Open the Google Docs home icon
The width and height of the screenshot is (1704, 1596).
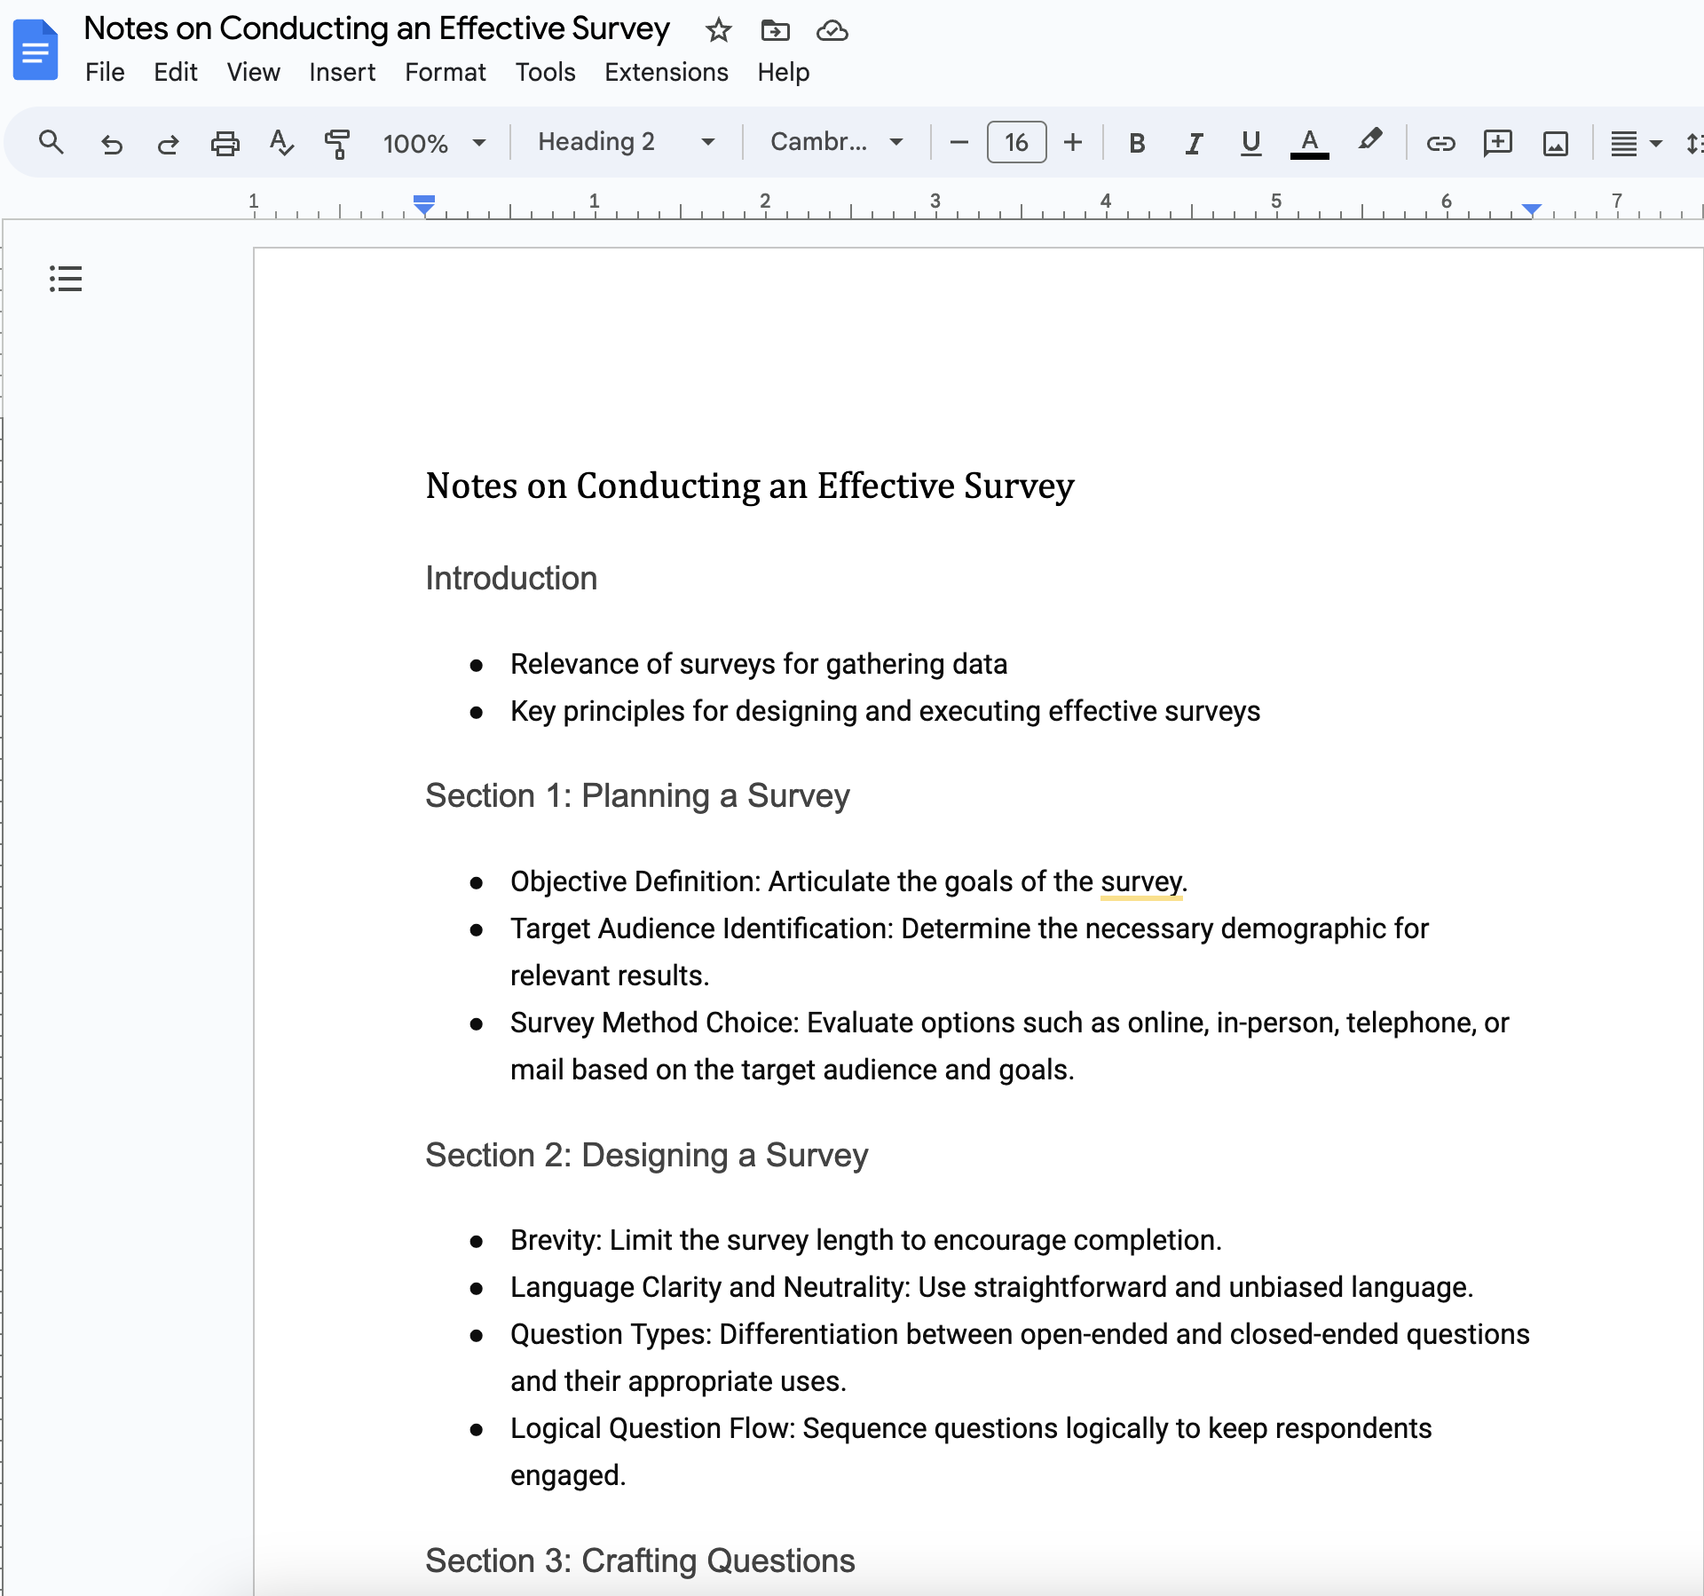point(35,51)
